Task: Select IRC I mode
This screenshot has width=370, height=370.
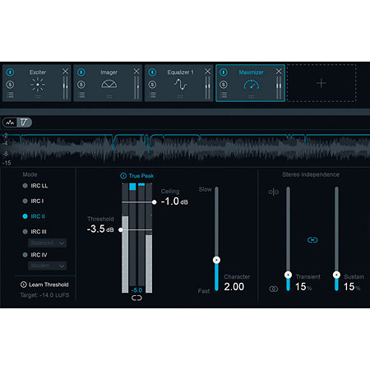Action: 33,201
